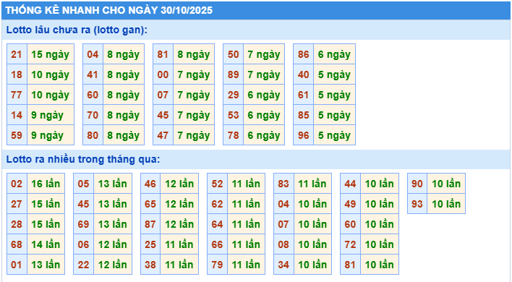Click the '15 ngày' cell beside 21
The width and height of the screenshot is (512, 282).
(51, 54)
